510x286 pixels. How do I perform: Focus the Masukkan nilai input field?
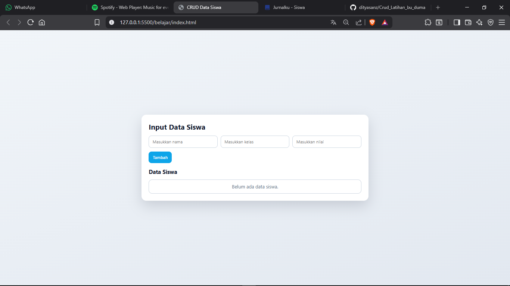327,142
